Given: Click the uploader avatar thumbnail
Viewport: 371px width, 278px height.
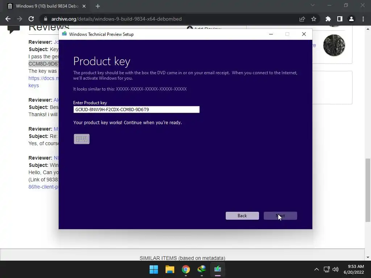Looking at the screenshot, I should [334, 45].
